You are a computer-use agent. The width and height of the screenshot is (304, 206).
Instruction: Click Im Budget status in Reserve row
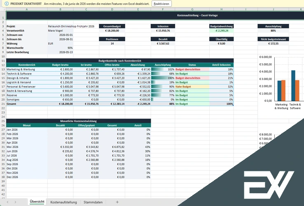(x=192, y=95)
